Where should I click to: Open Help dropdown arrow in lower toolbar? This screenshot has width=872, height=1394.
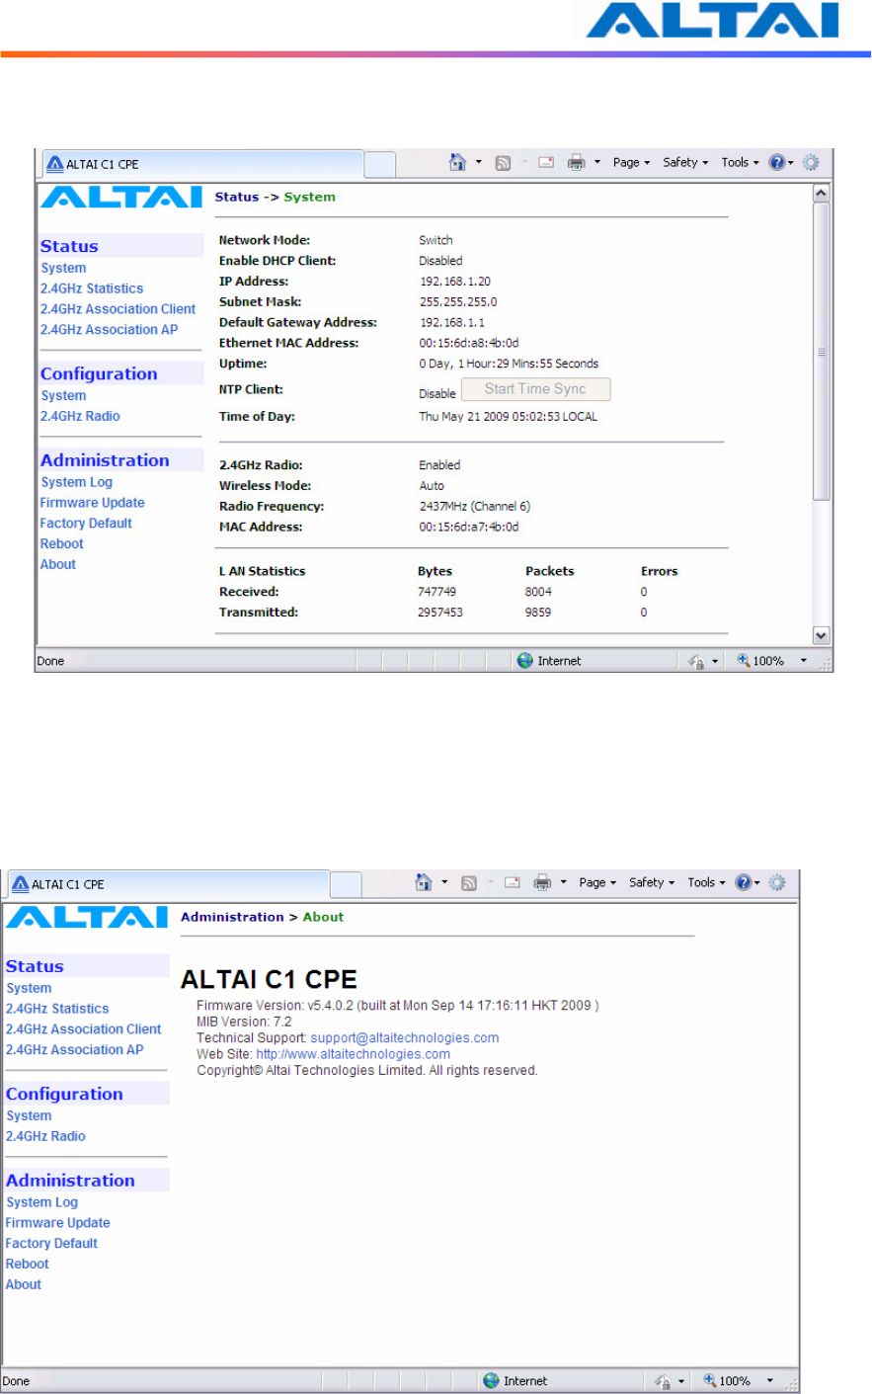(756, 883)
